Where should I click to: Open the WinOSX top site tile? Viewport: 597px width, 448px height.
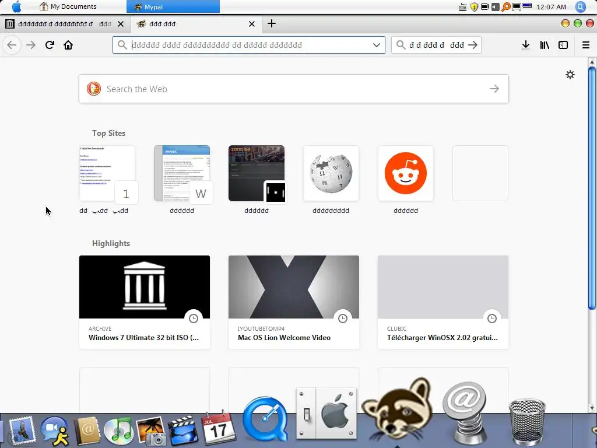(x=182, y=173)
